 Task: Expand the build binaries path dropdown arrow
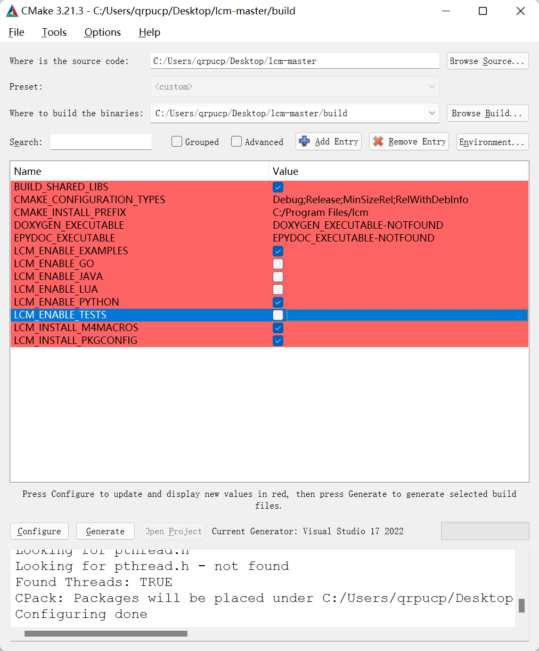coord(432,113)
